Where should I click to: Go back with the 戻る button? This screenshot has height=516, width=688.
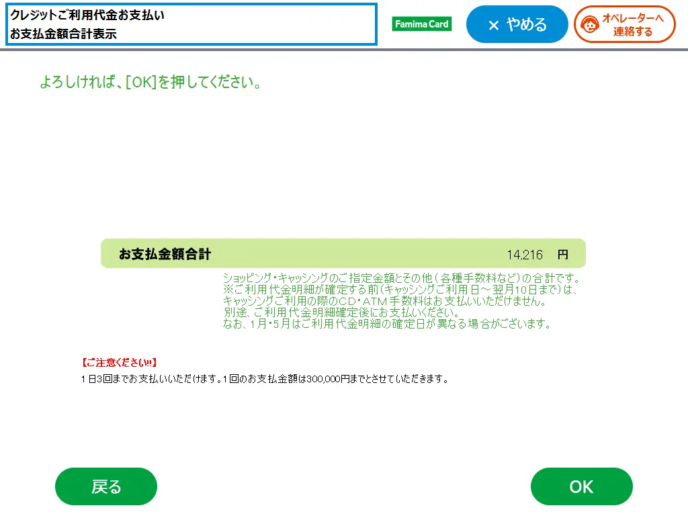(105, 486)
